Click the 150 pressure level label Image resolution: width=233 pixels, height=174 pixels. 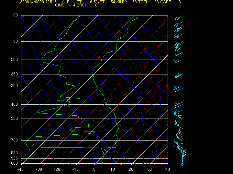tap(15, 41)
